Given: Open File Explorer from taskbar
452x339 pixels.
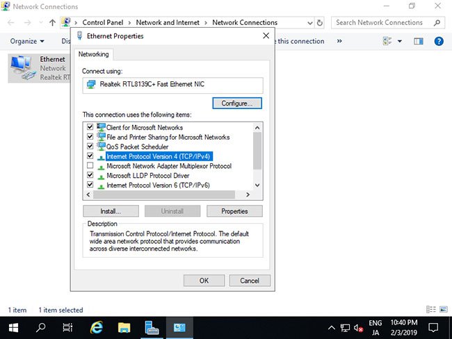Looking at the screenshot, I should (124, 328).
